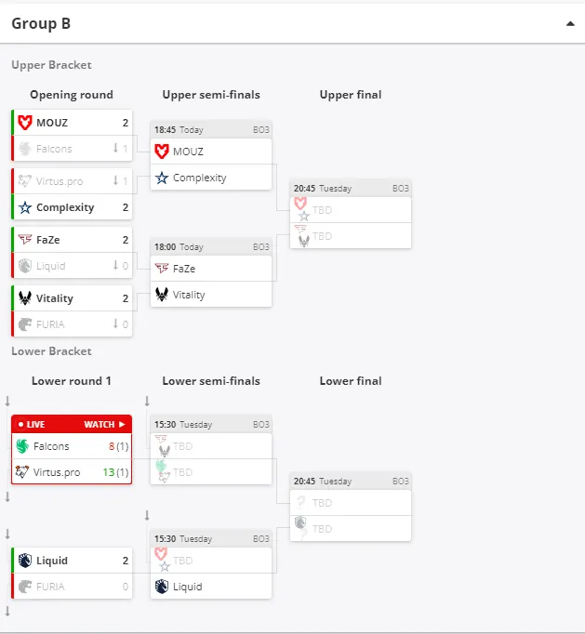Screen dimensions: 585x634
Task: Collapse the Group B section arrow
Action: pyautogui.click(x=570, y=23)
